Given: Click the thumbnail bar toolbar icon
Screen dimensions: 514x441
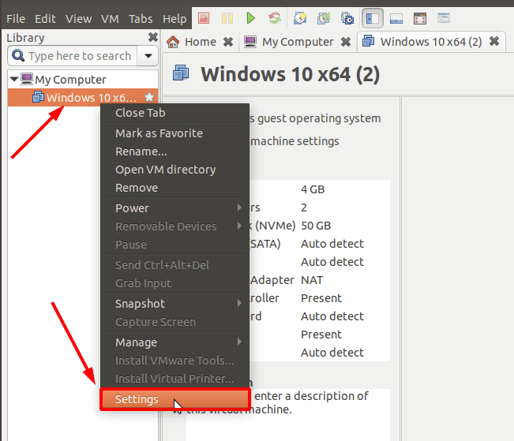Looking at the screenshot, I should [x=396, y=19].
